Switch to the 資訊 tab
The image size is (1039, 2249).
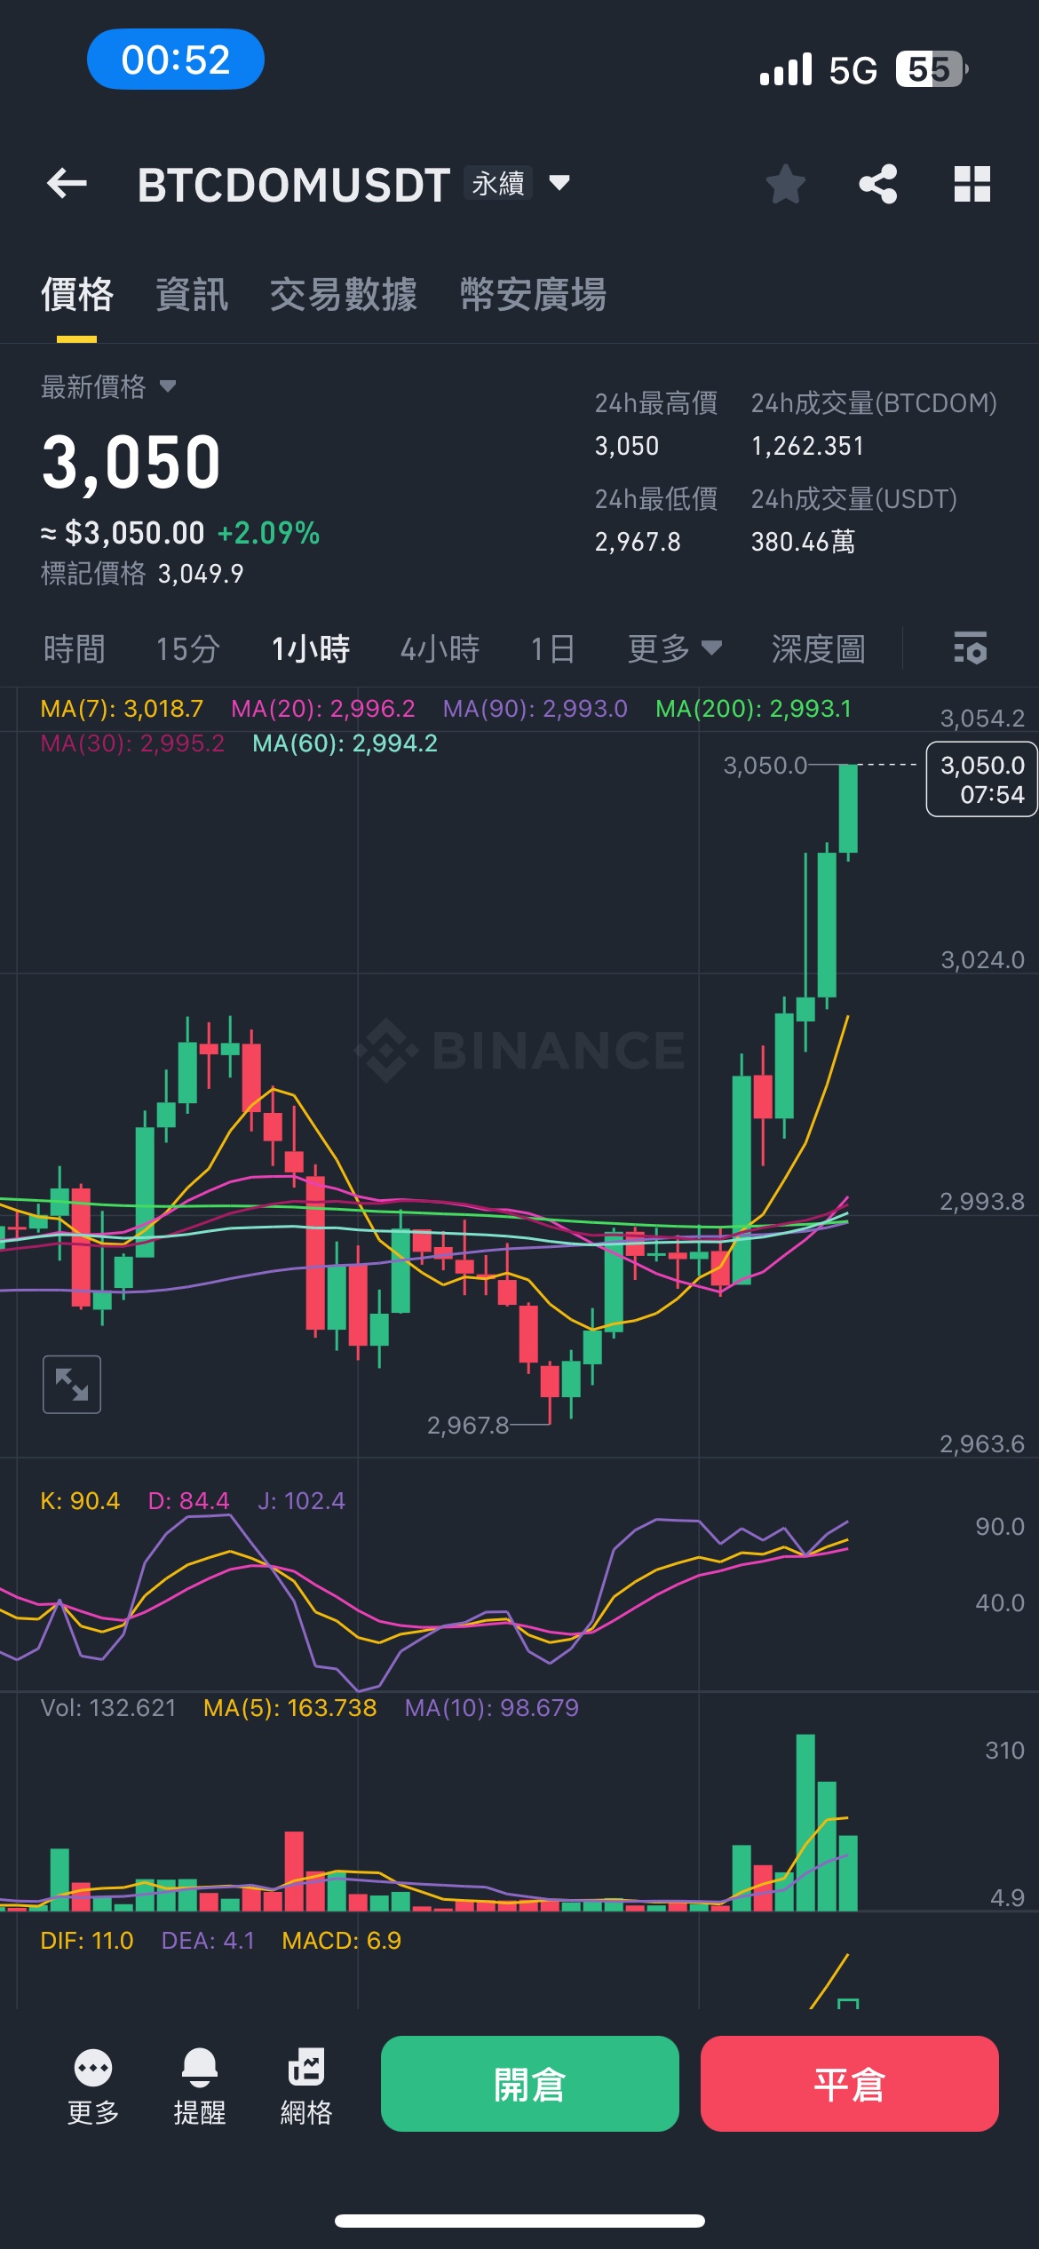[192, 295]
